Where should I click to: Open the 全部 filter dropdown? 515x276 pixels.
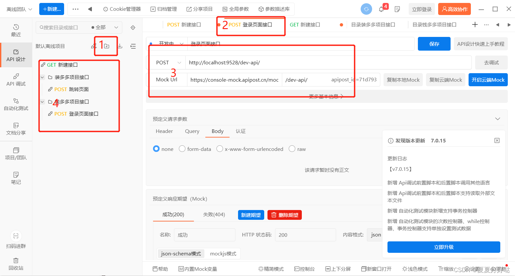[x=105, y=27]
